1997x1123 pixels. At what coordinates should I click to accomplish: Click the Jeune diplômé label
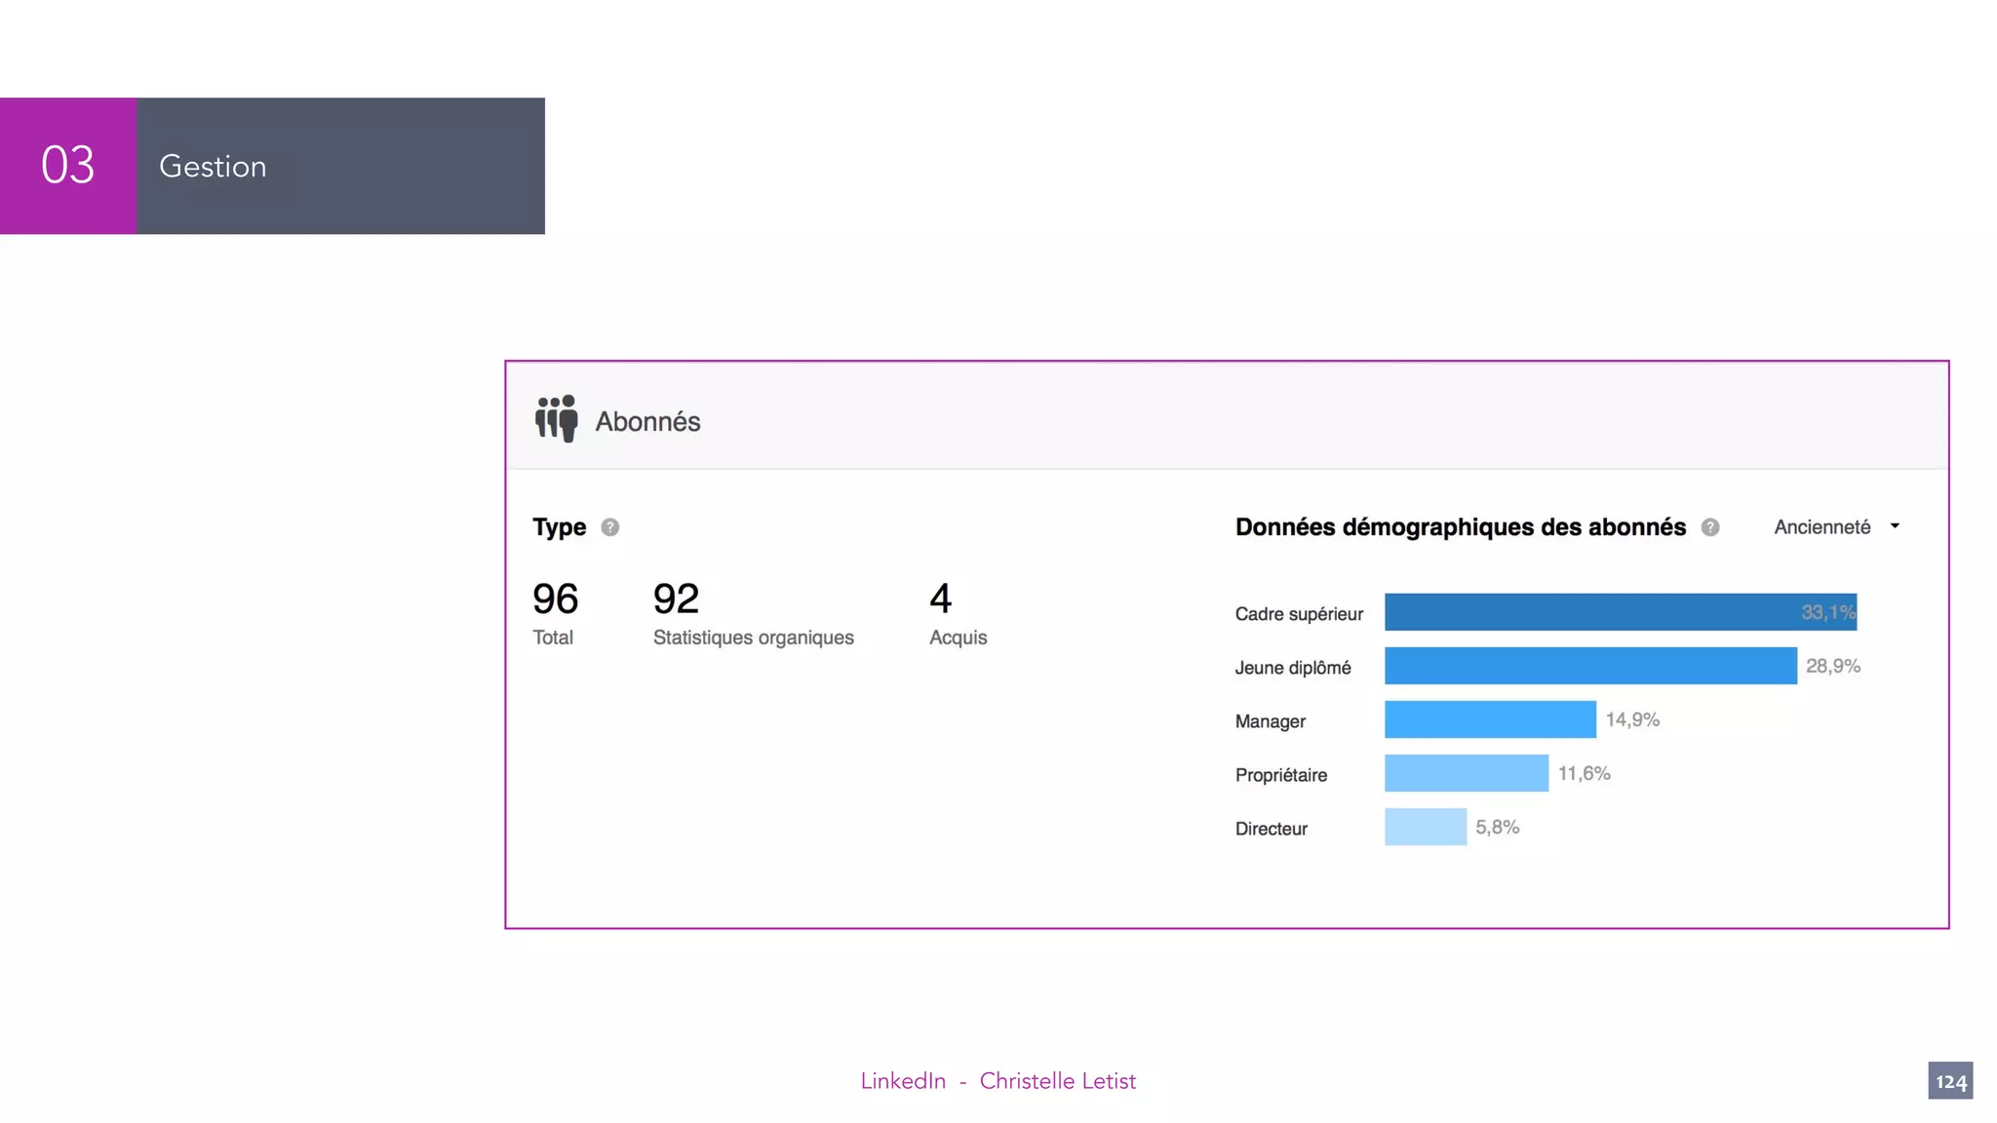pyautogui.click(x=1293, y=668)
